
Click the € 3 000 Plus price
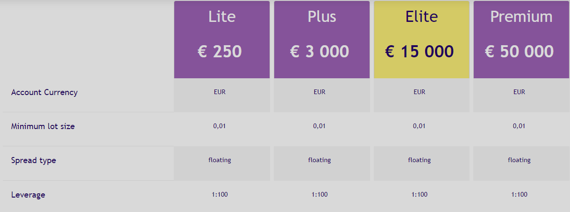[320, 51]
